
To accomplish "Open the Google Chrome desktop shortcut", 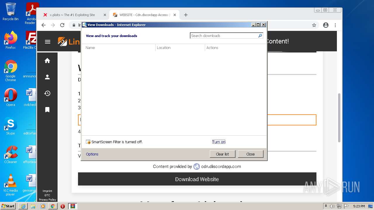I will click(11, 71).
